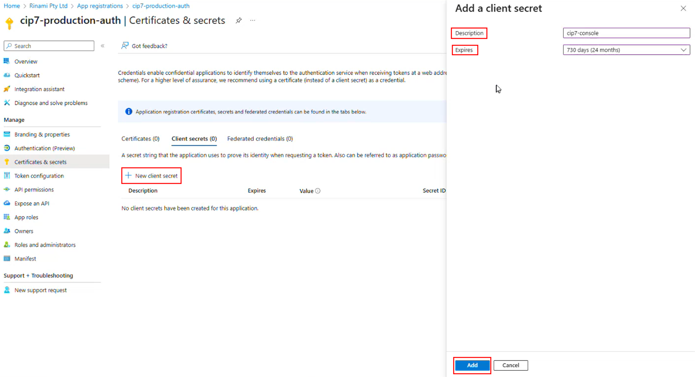Click the App roles icon

(x=7, y=217)
